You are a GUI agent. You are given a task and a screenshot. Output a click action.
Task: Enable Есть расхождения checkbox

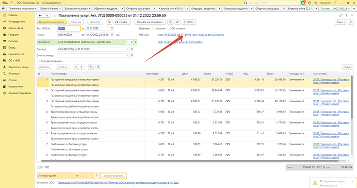point(38,61)
